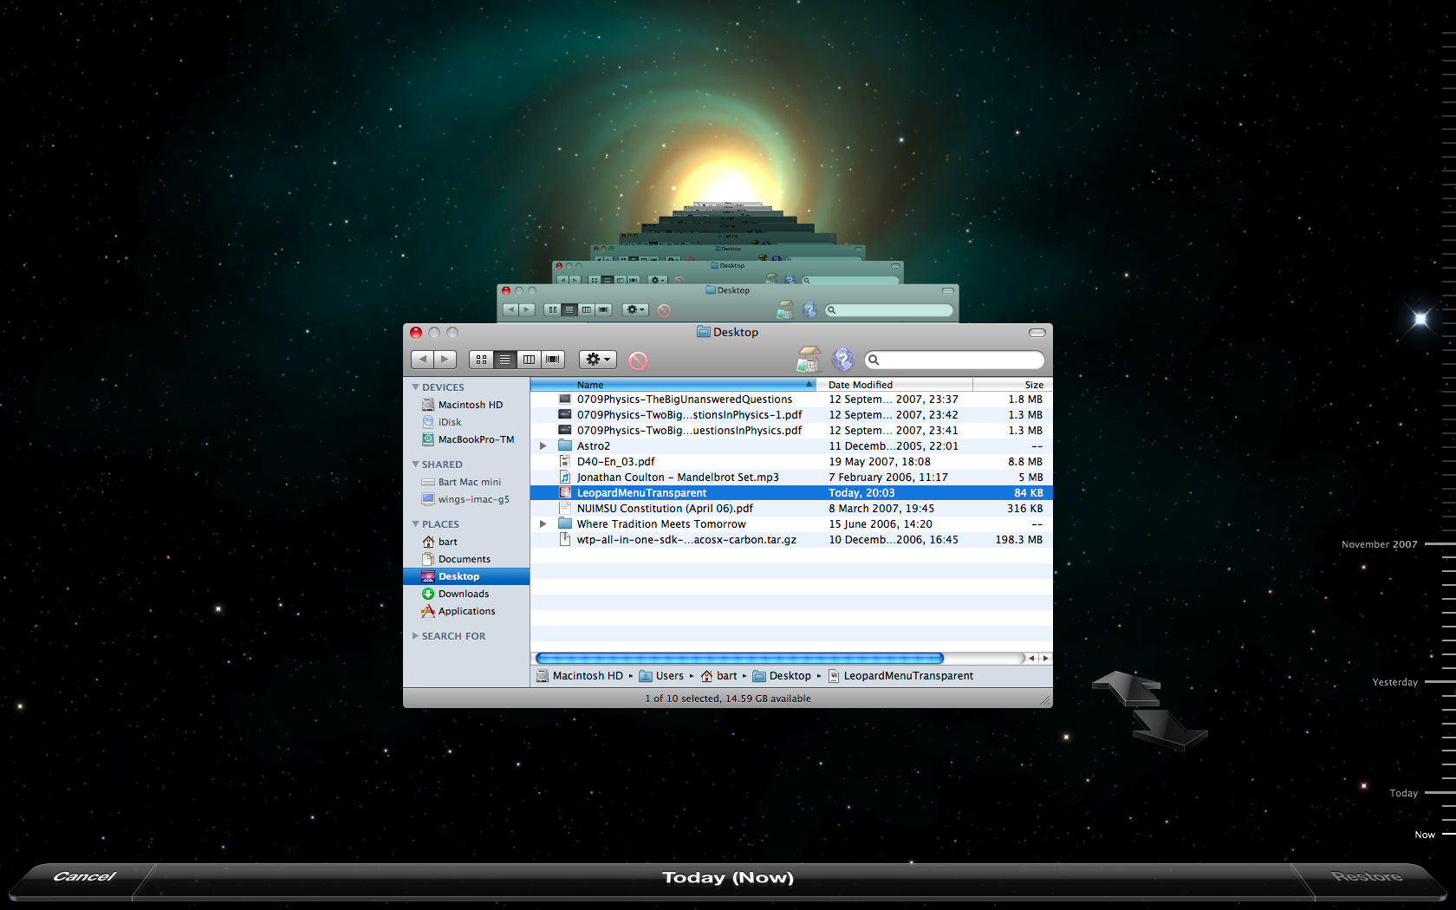The width and height of the screenshot is (1456, 910).
Task: Switch to list view in front window
Action: click(504, 359)
